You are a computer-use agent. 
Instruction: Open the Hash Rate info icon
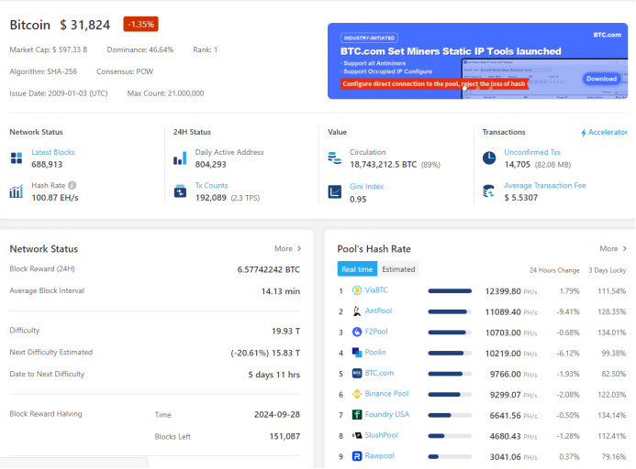click(x=73, y=185)
